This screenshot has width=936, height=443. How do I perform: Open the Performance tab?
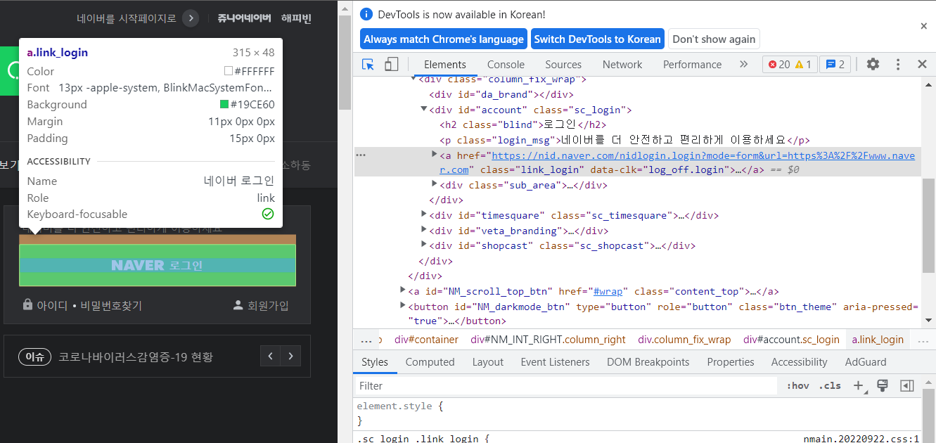[692, 64]
